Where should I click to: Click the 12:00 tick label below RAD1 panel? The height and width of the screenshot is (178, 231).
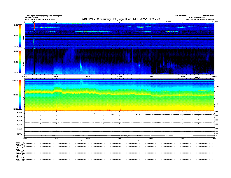tap(120, 76)
